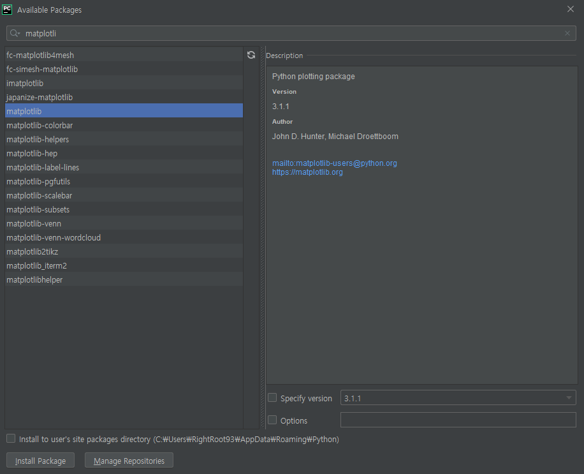584x474 pixels.
Task: Select imatplotlib package
Action: point(124,83)
